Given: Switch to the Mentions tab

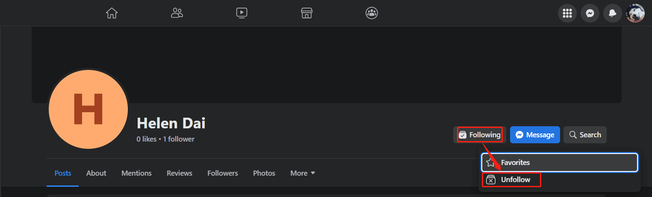Looking at the screenshot, I should pyautogui.click(x=136, y=173).
